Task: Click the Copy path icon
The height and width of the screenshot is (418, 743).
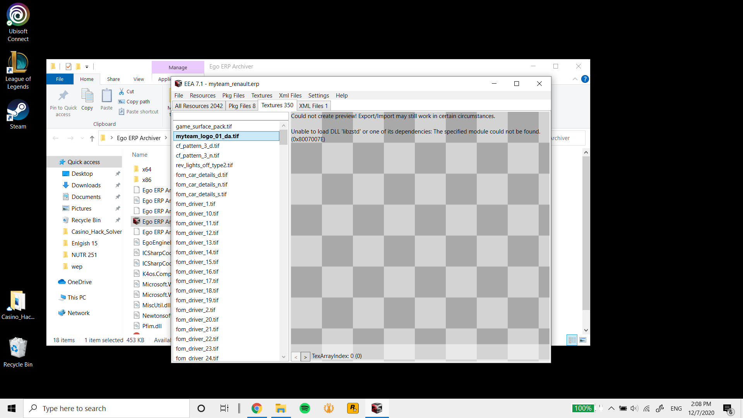Action: point(121,101)
